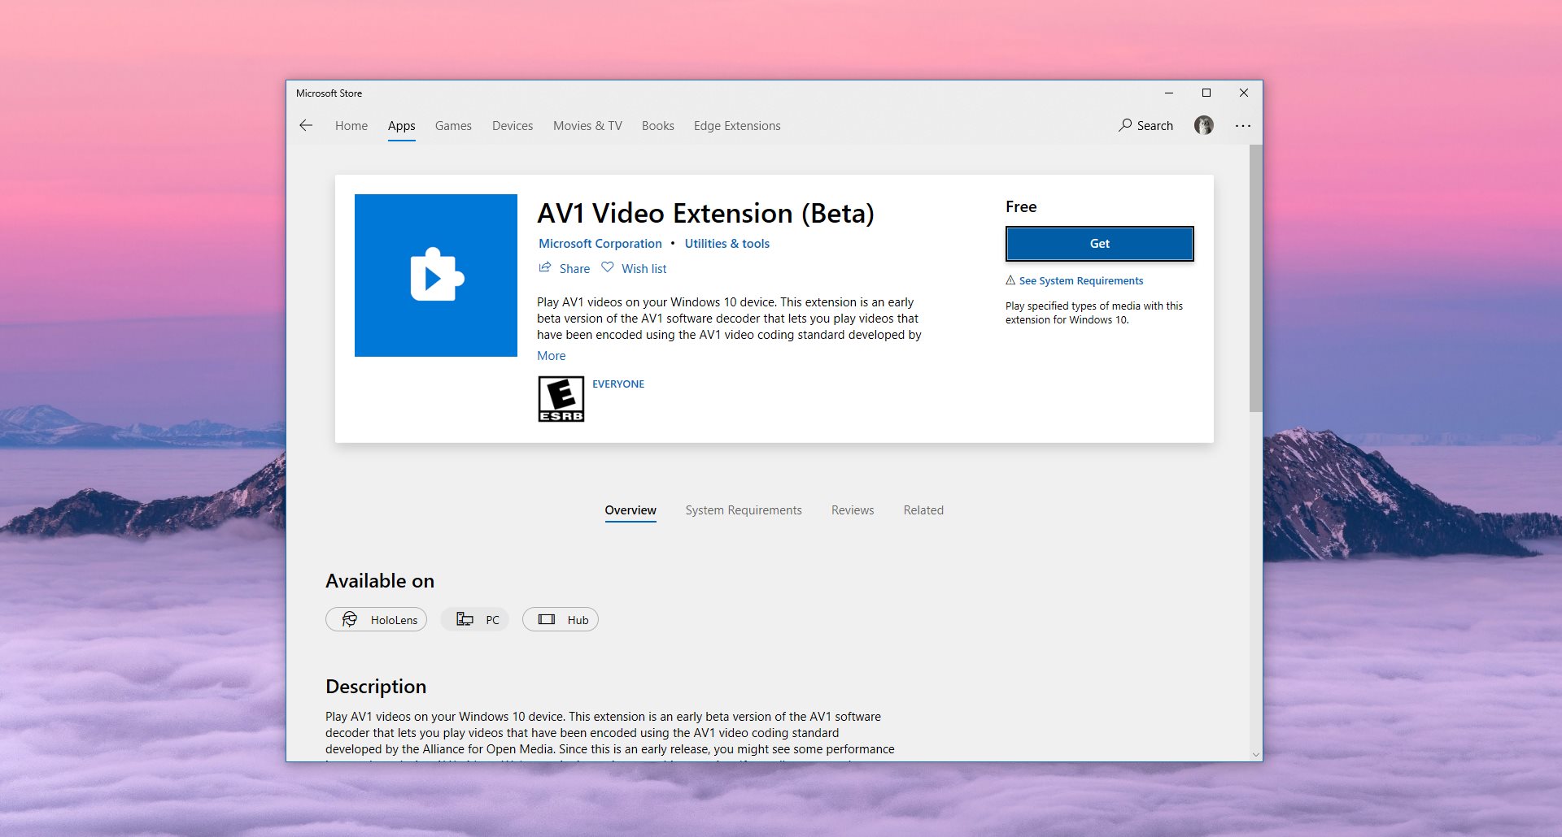Switch to the Games tab
Screen dimensions: 1562x837
point(453,126)
